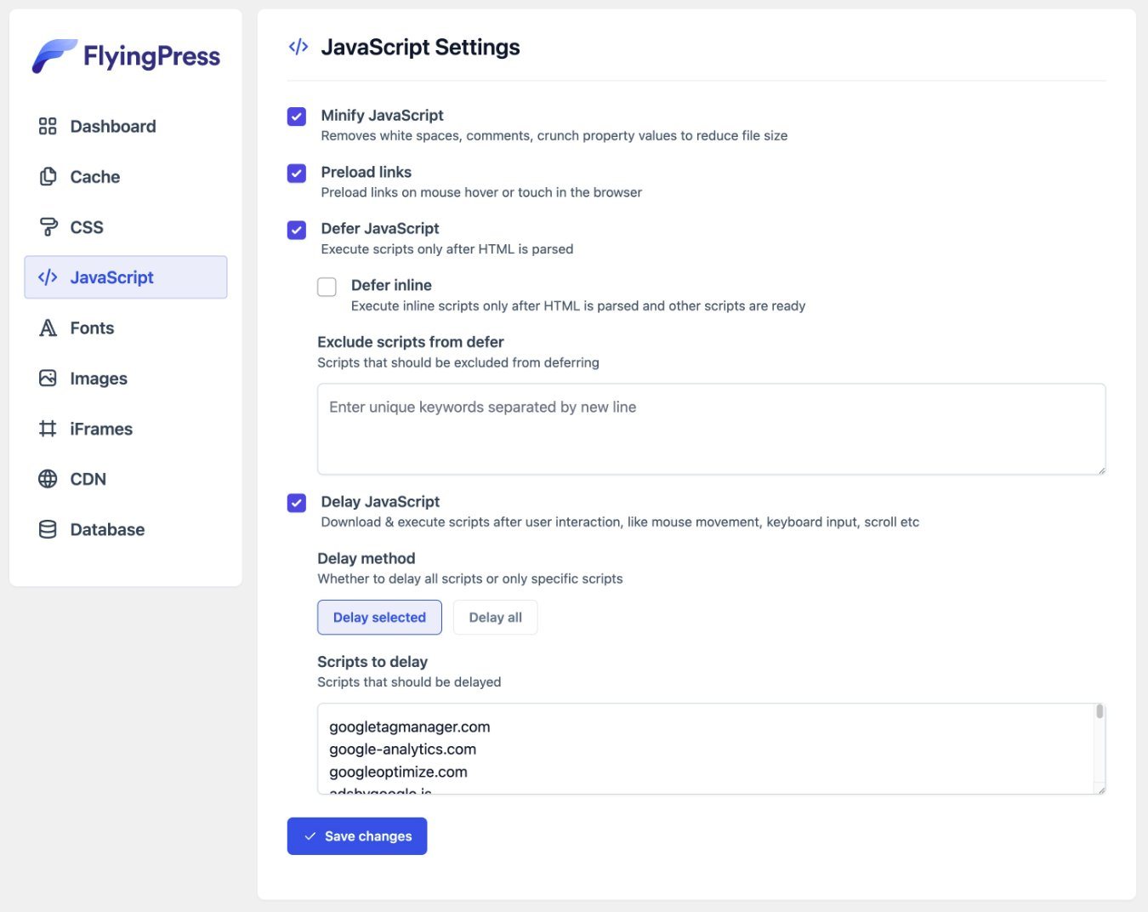The image size is (1148, 912).
Task: Click the Defer JavaScript label
Action: (380, 228)
